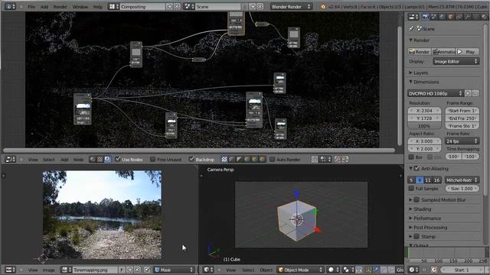Screen dimensions: 490x275
Task: Open the Display Image Editor dropdown
Action: 456,61
